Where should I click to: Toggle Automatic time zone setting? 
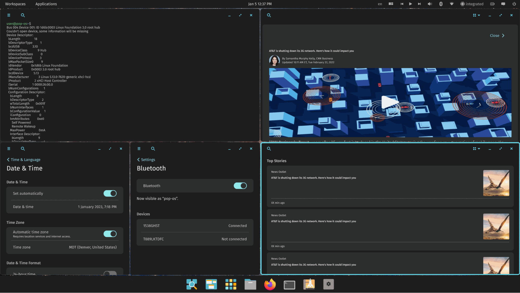[x=110, y=234]
